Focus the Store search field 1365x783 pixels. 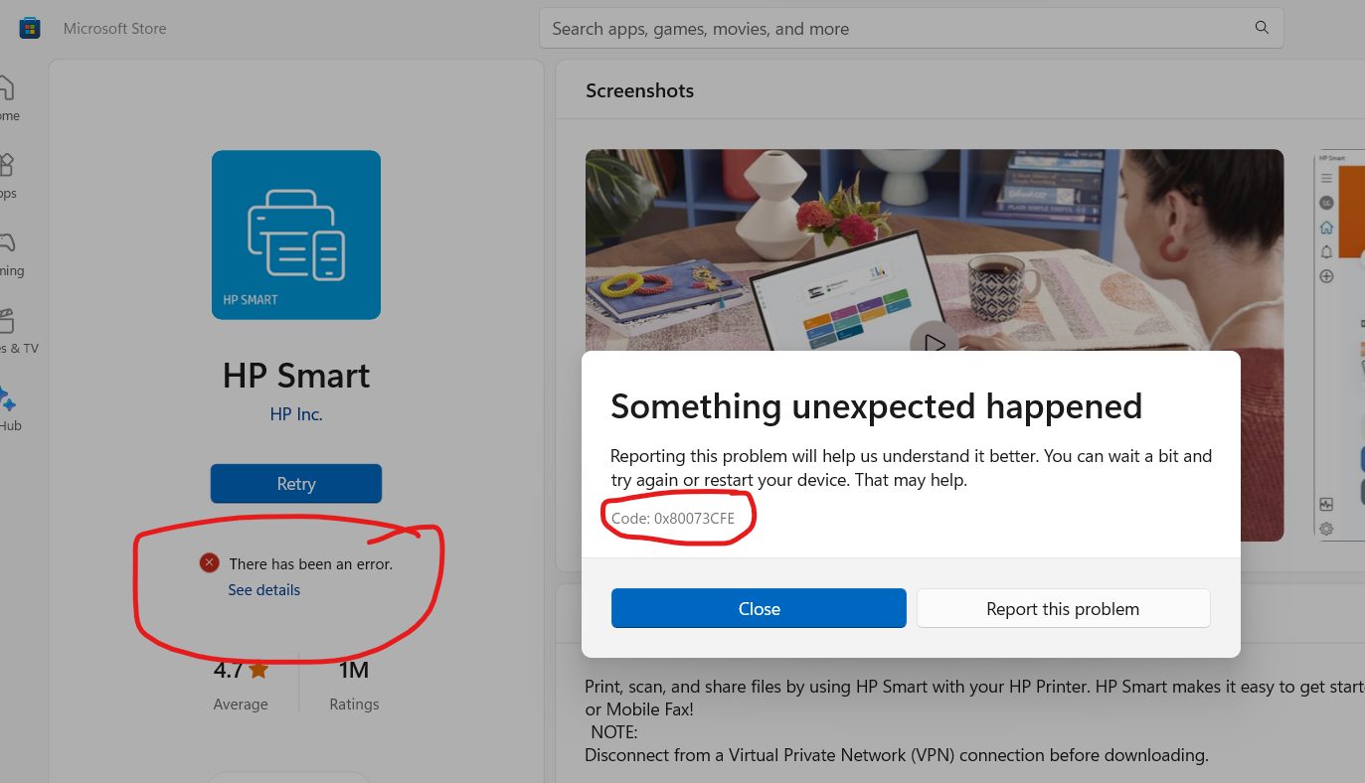point(895,29)
